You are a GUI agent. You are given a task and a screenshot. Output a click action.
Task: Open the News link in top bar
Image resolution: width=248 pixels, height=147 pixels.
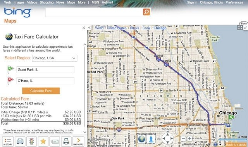[x=60, y=2]
